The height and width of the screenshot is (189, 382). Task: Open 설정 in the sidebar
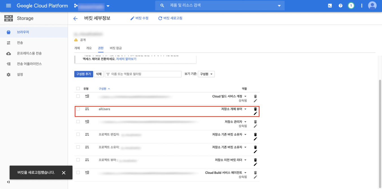pyautogui.click(x=34, y=75)
